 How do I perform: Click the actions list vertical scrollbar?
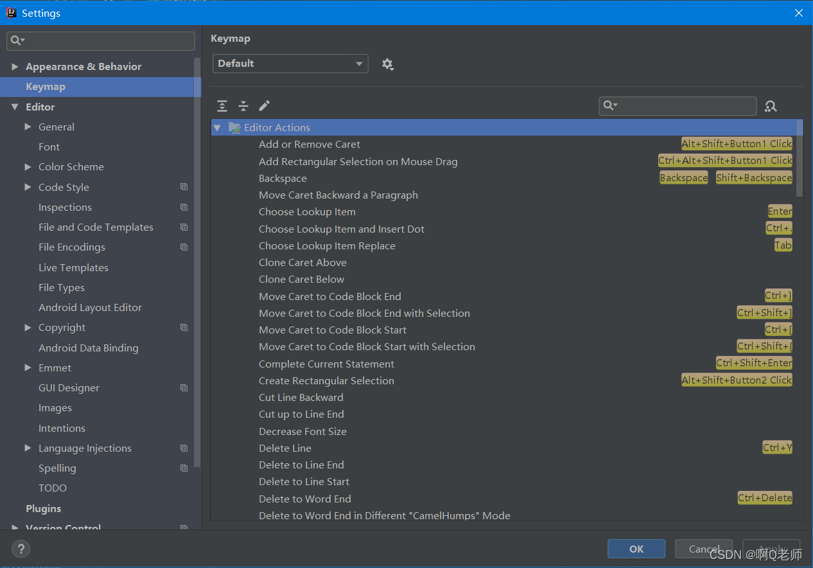coord(800,157)
